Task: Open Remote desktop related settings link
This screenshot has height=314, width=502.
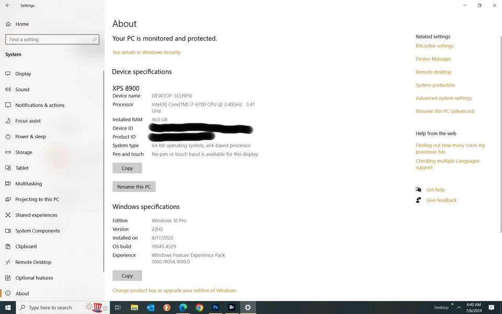Action: pos(433,72)
